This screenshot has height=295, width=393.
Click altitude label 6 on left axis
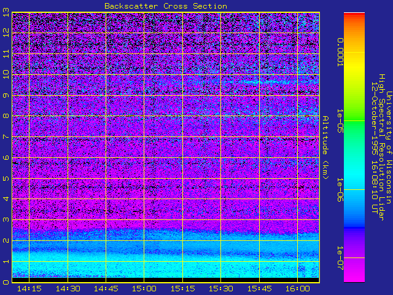(6, 157)
